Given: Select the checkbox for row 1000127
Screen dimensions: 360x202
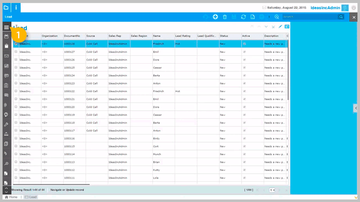Looking at the screenshot, I should click(x=16, y=52).
